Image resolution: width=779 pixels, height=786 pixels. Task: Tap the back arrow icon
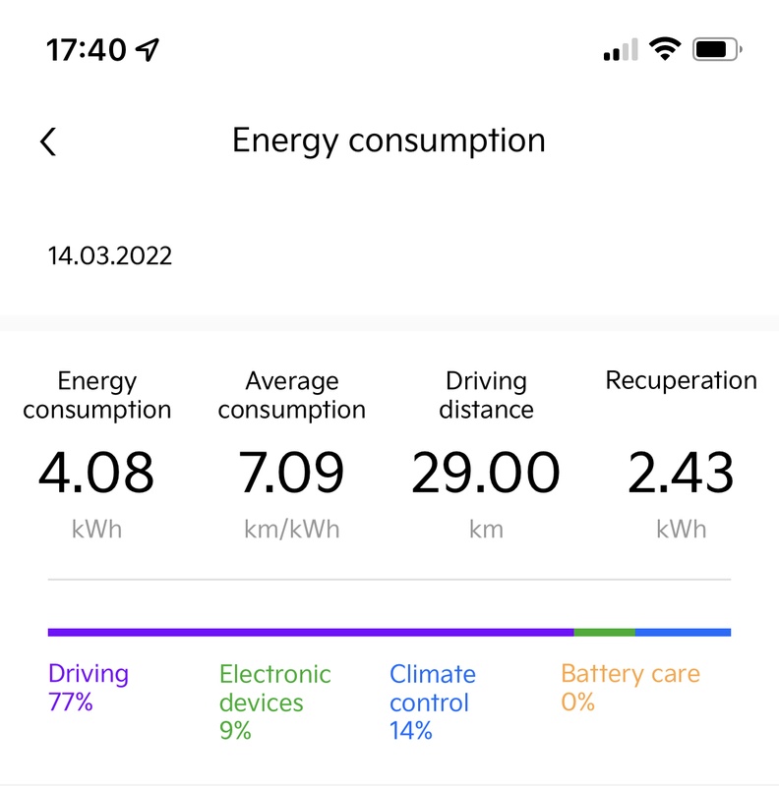tap(48, 141)
